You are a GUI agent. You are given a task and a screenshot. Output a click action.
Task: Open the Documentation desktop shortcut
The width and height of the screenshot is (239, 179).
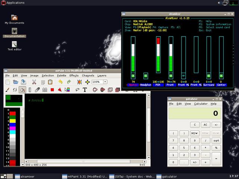click(15, 33)
